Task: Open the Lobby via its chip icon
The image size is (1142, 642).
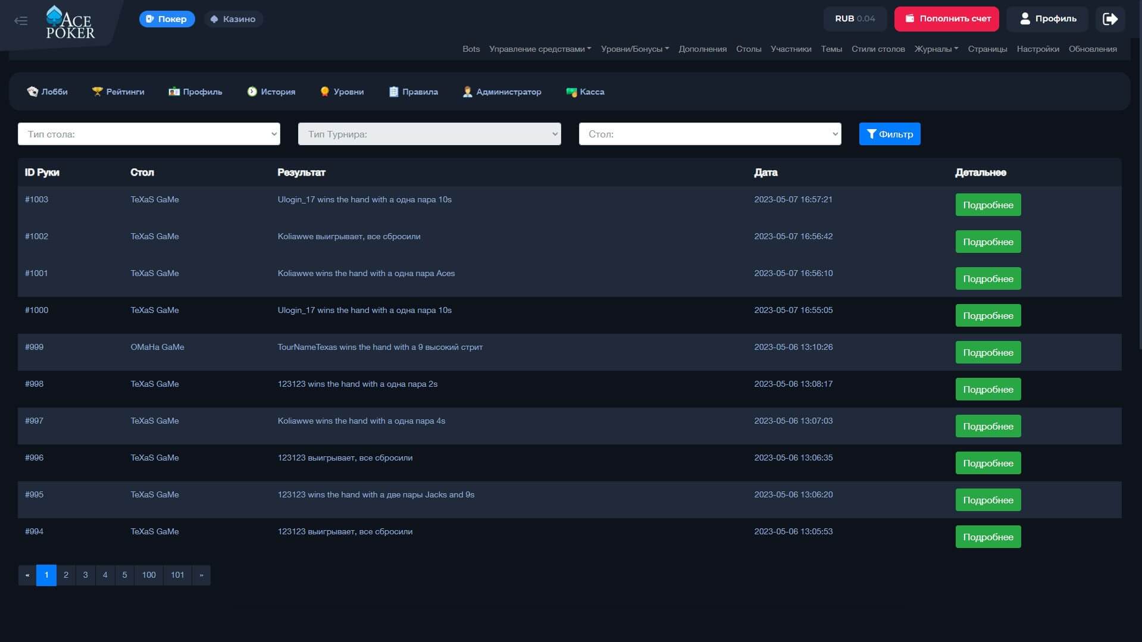Action: coord(32,92)
